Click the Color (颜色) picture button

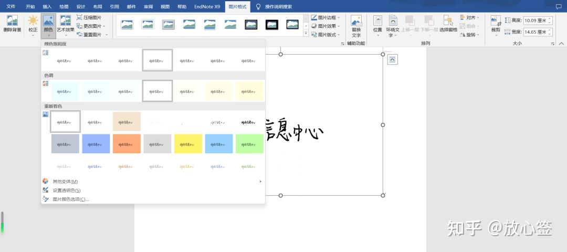48,25
